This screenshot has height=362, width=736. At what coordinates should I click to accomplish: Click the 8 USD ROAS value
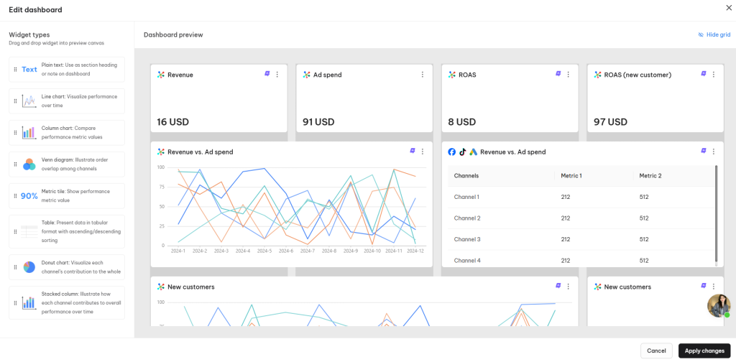tap(462, 122)
